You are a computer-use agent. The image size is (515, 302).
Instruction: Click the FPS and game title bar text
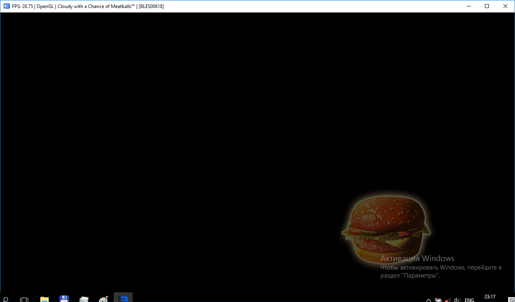(88, 6)
